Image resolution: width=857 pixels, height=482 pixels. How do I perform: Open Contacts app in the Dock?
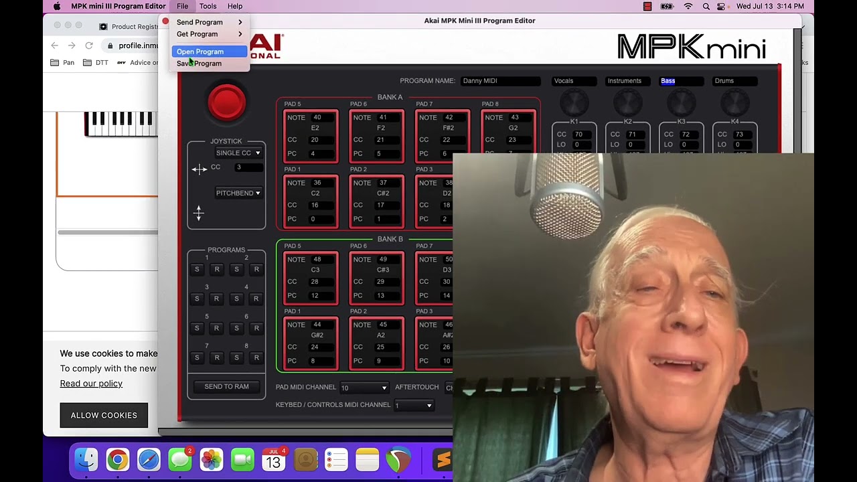tap(305, 460)
